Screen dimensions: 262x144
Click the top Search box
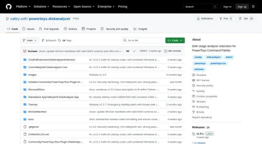coord(201,7)
